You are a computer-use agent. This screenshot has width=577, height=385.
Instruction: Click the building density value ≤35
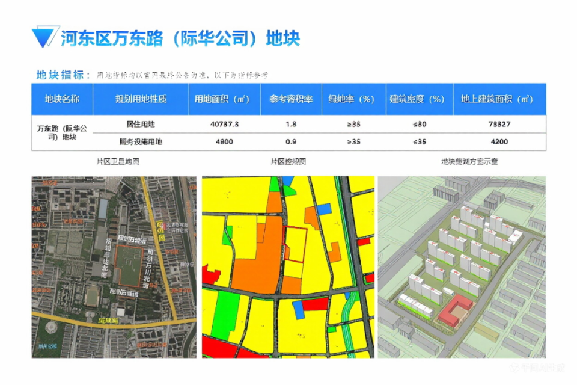coord(420,142)
